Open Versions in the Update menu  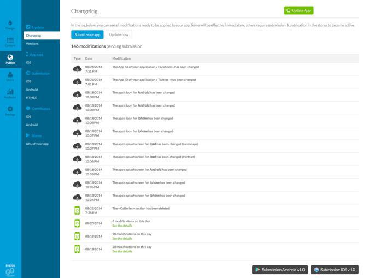pyautogui.click(x=32, y=43)
